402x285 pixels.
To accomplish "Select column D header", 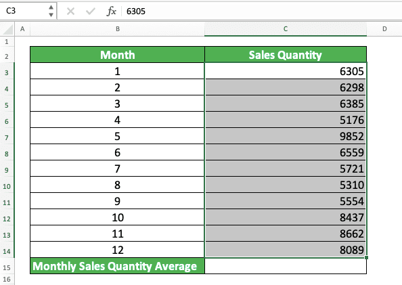I will (x=384, y=29).
